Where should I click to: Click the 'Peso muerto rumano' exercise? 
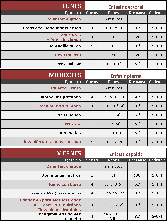(x=60, y=106)
